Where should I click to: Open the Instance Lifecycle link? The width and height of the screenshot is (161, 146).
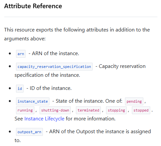(x=44, y=119)
